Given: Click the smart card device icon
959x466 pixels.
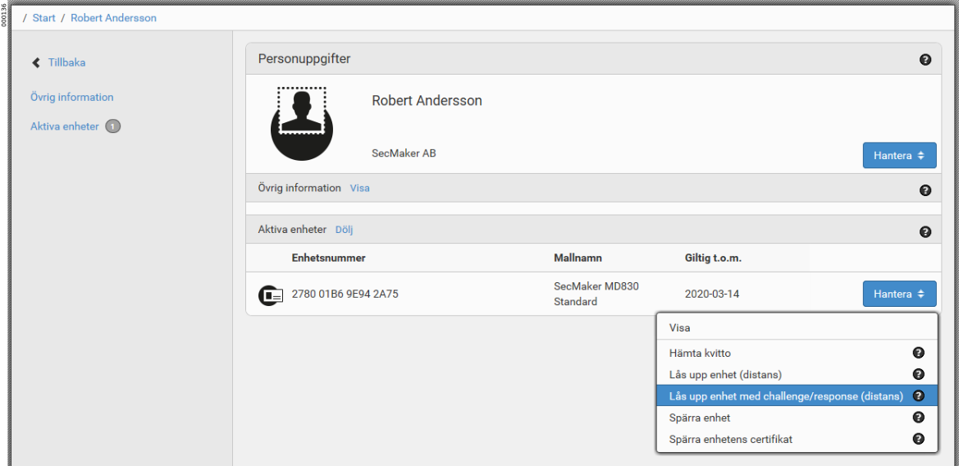Looking at the screenshot, I should click(271, 295).
